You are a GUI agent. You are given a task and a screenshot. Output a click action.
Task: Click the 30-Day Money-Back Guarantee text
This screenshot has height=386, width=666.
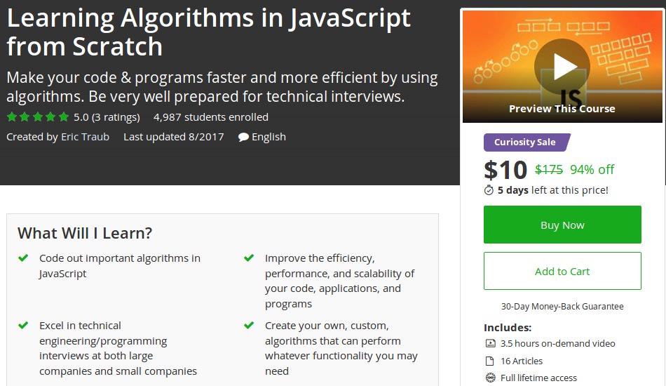tap(562, 306)
